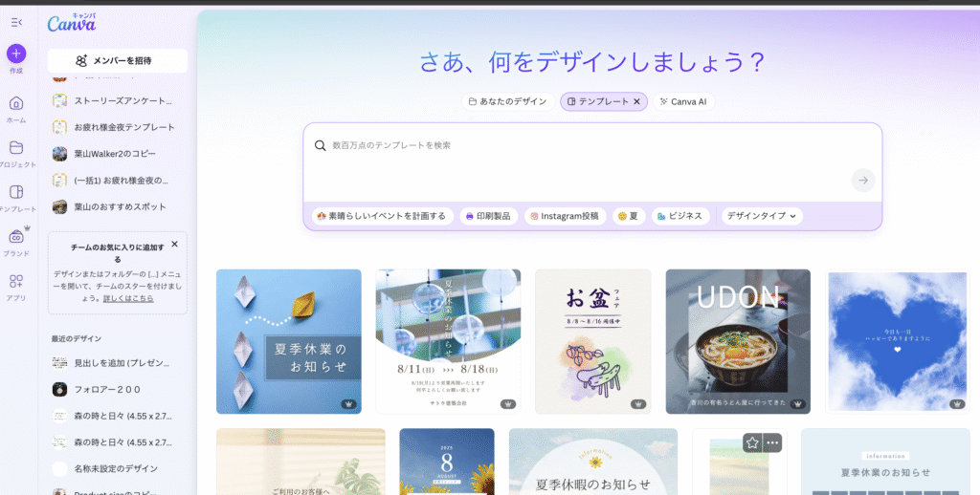This screenshot has height=495, width=980.
Task: Click the crown badge on UDON template
Action: coord(797,404)
